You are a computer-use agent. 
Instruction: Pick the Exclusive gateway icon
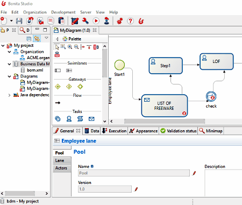click(x=69, y=87)
